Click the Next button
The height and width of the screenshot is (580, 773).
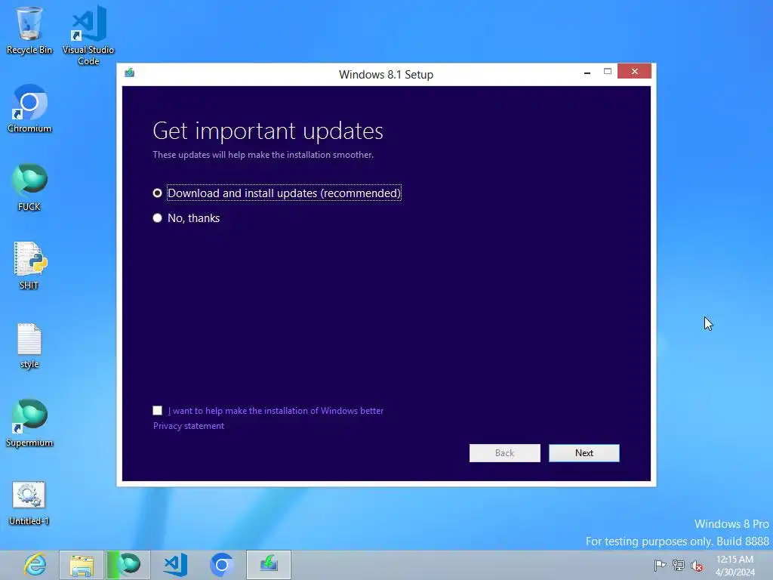pos(584,453)
